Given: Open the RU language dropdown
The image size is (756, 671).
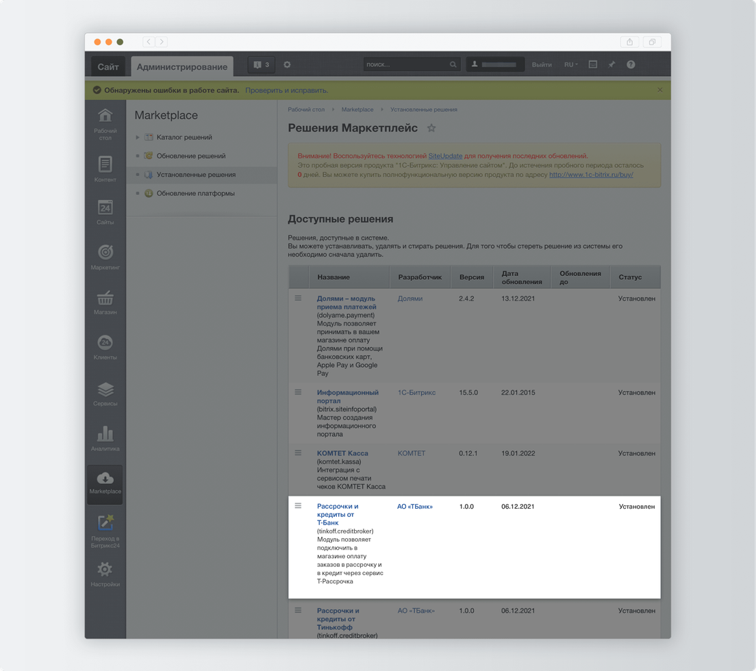Looking at the screenshot, I should click(x=570, y=65).
